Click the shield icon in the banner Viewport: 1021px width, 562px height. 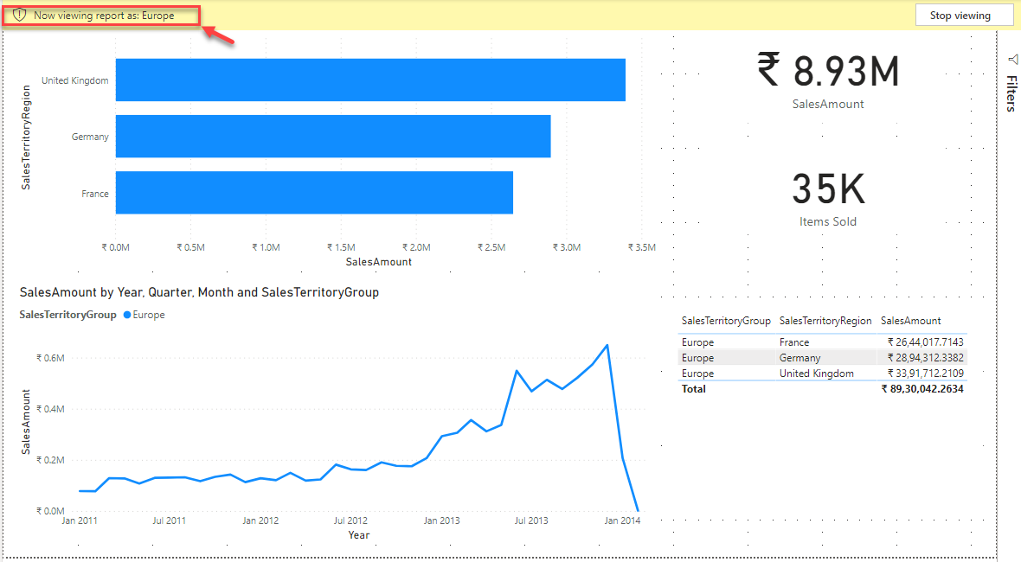coord(19,16)
